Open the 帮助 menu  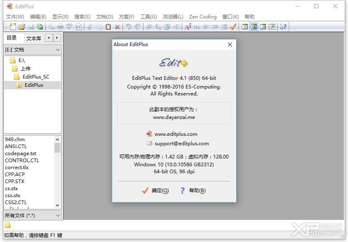click(x=249, y=17)
